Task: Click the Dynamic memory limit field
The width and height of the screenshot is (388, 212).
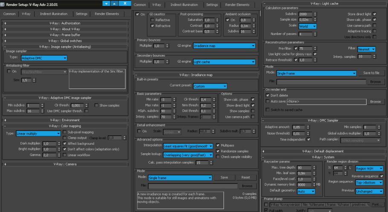Action: coord(304,185)
